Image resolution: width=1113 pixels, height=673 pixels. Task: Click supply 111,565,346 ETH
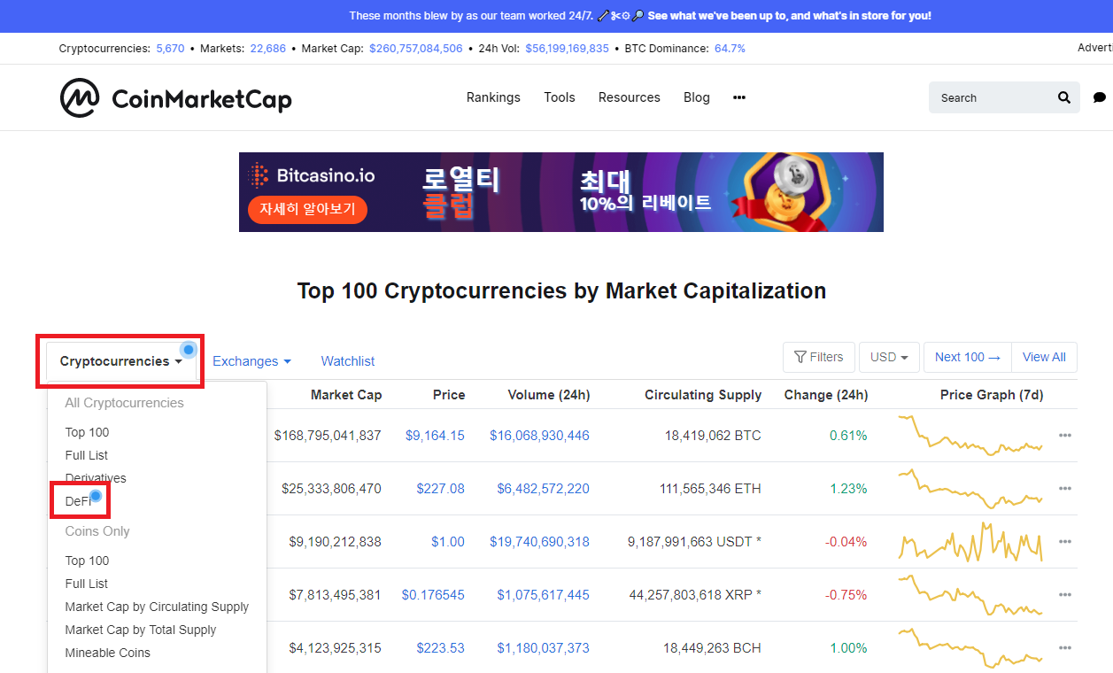pyautogui.click(x=714, y=489)
